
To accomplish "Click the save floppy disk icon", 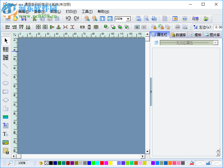I will [x=24, y=19].
